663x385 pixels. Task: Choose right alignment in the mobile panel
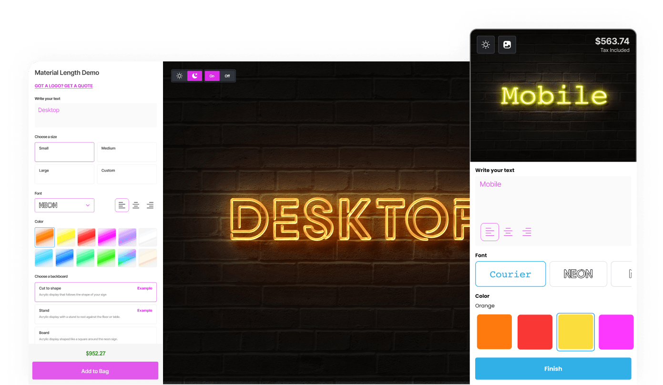[527, 232]
